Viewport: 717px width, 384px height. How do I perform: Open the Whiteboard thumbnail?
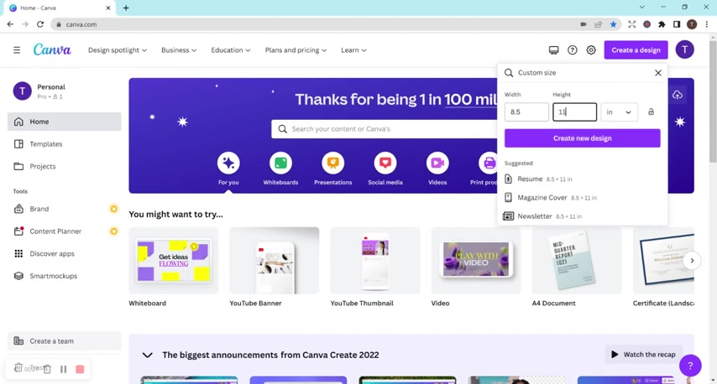(173, 260)
